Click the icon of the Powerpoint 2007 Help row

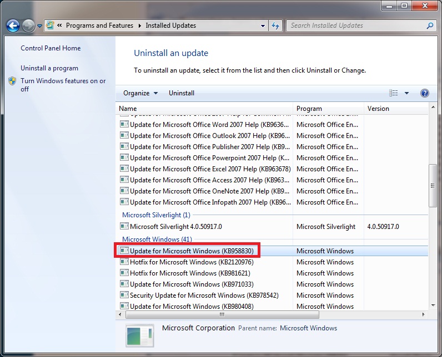tap(124, 157)
